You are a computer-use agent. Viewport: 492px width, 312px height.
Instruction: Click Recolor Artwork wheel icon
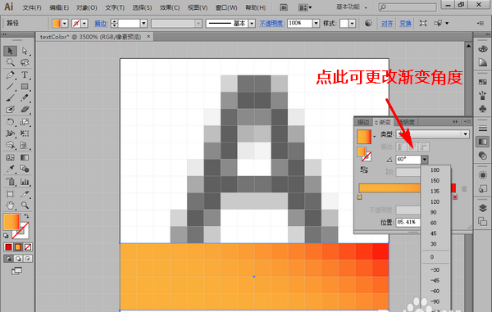coord(368,23)
